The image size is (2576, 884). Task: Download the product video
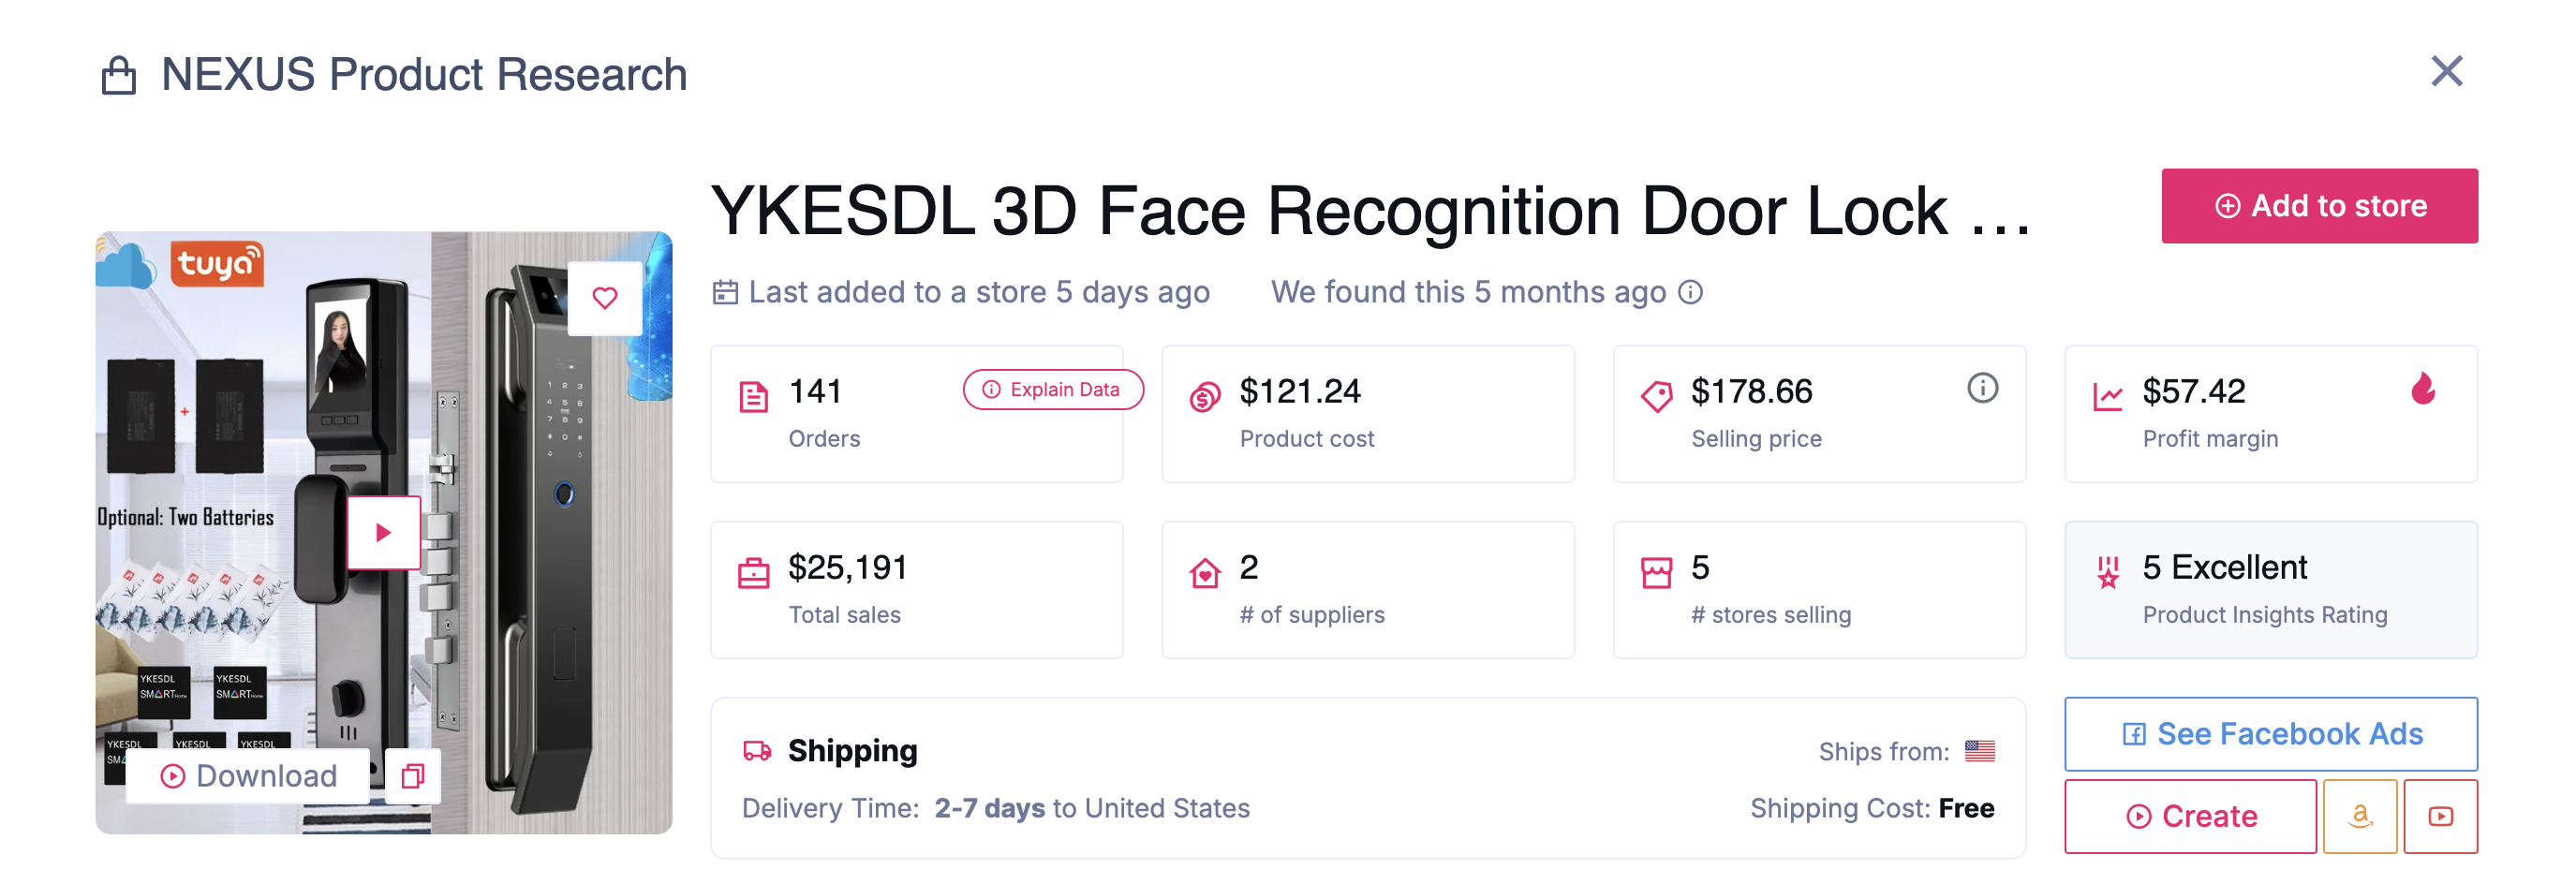pyautogui.click(x=248, y=776)
